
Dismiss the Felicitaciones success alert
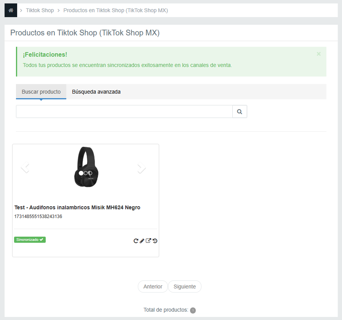tap(319, 54)
